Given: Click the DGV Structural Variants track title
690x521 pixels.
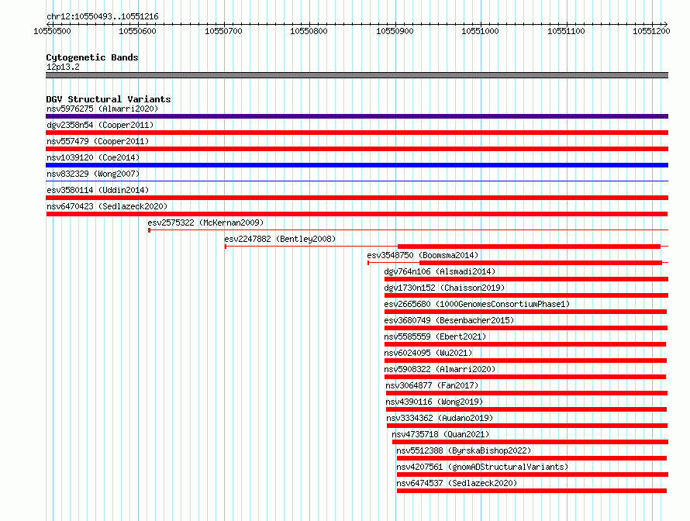Looking at the screenshot, I should click(x=109, y=99).
